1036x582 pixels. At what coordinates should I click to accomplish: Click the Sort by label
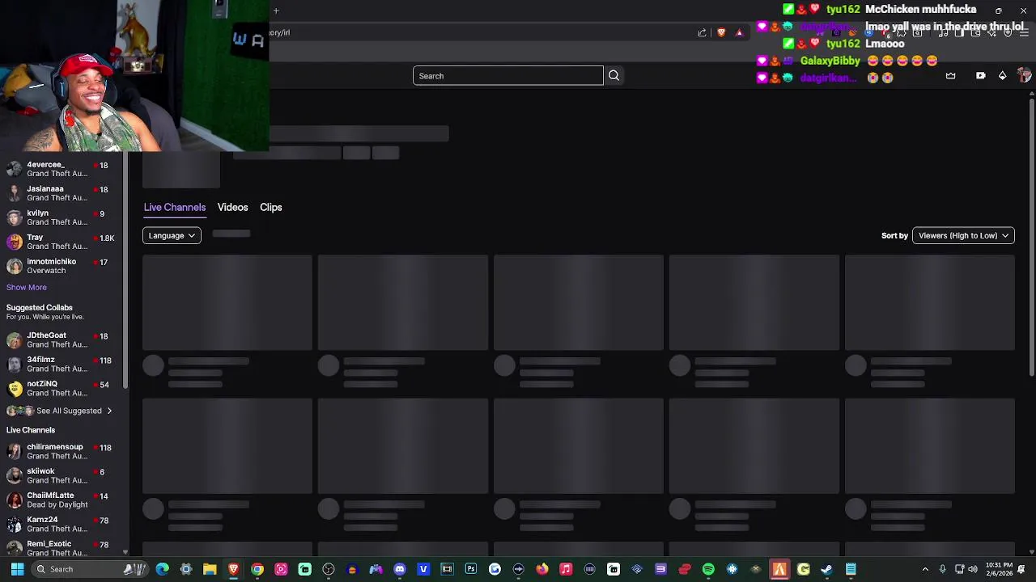tap(894, 235)
